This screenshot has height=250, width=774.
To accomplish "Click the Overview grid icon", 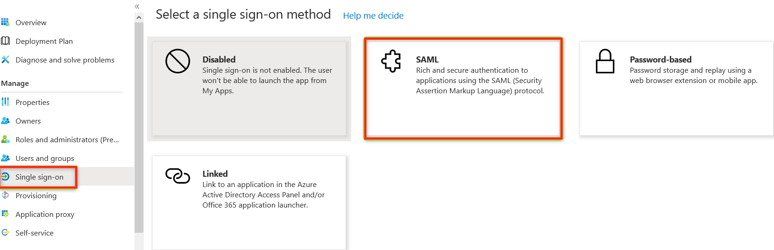I will [5, 22].
